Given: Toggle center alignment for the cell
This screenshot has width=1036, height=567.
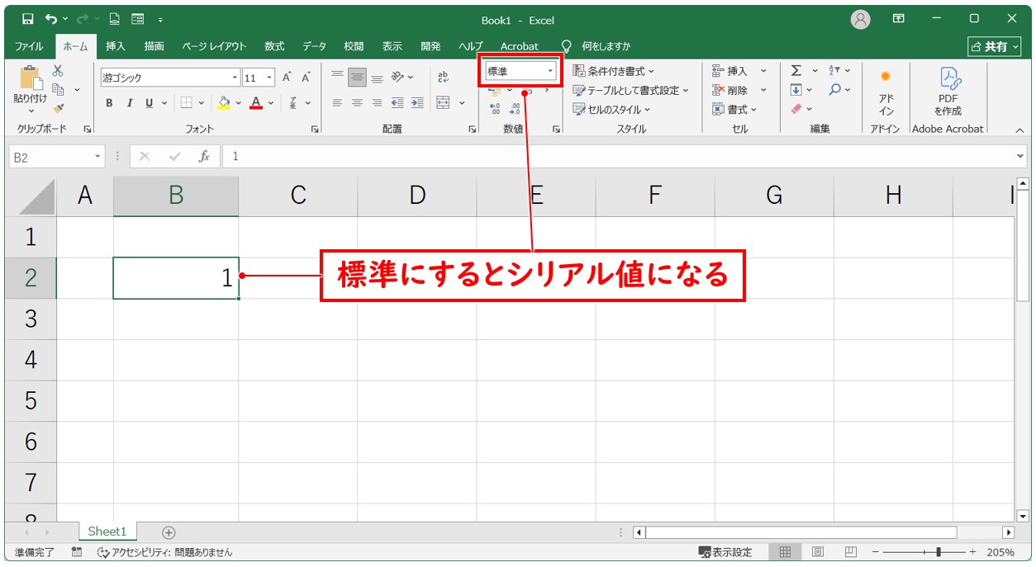Looking at the screenshot, I should [x=357, y=102].
